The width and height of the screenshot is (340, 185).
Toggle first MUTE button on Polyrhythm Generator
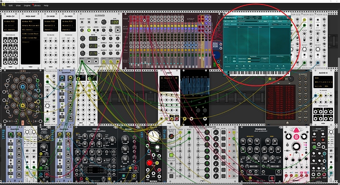pyautogui.click(x=223, y=132)
